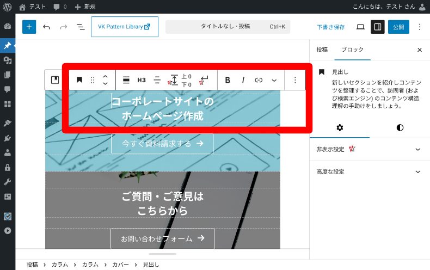
Task: Open Media icon in admin sidebar
Action: pyautogui.click(x=8, y=60)
